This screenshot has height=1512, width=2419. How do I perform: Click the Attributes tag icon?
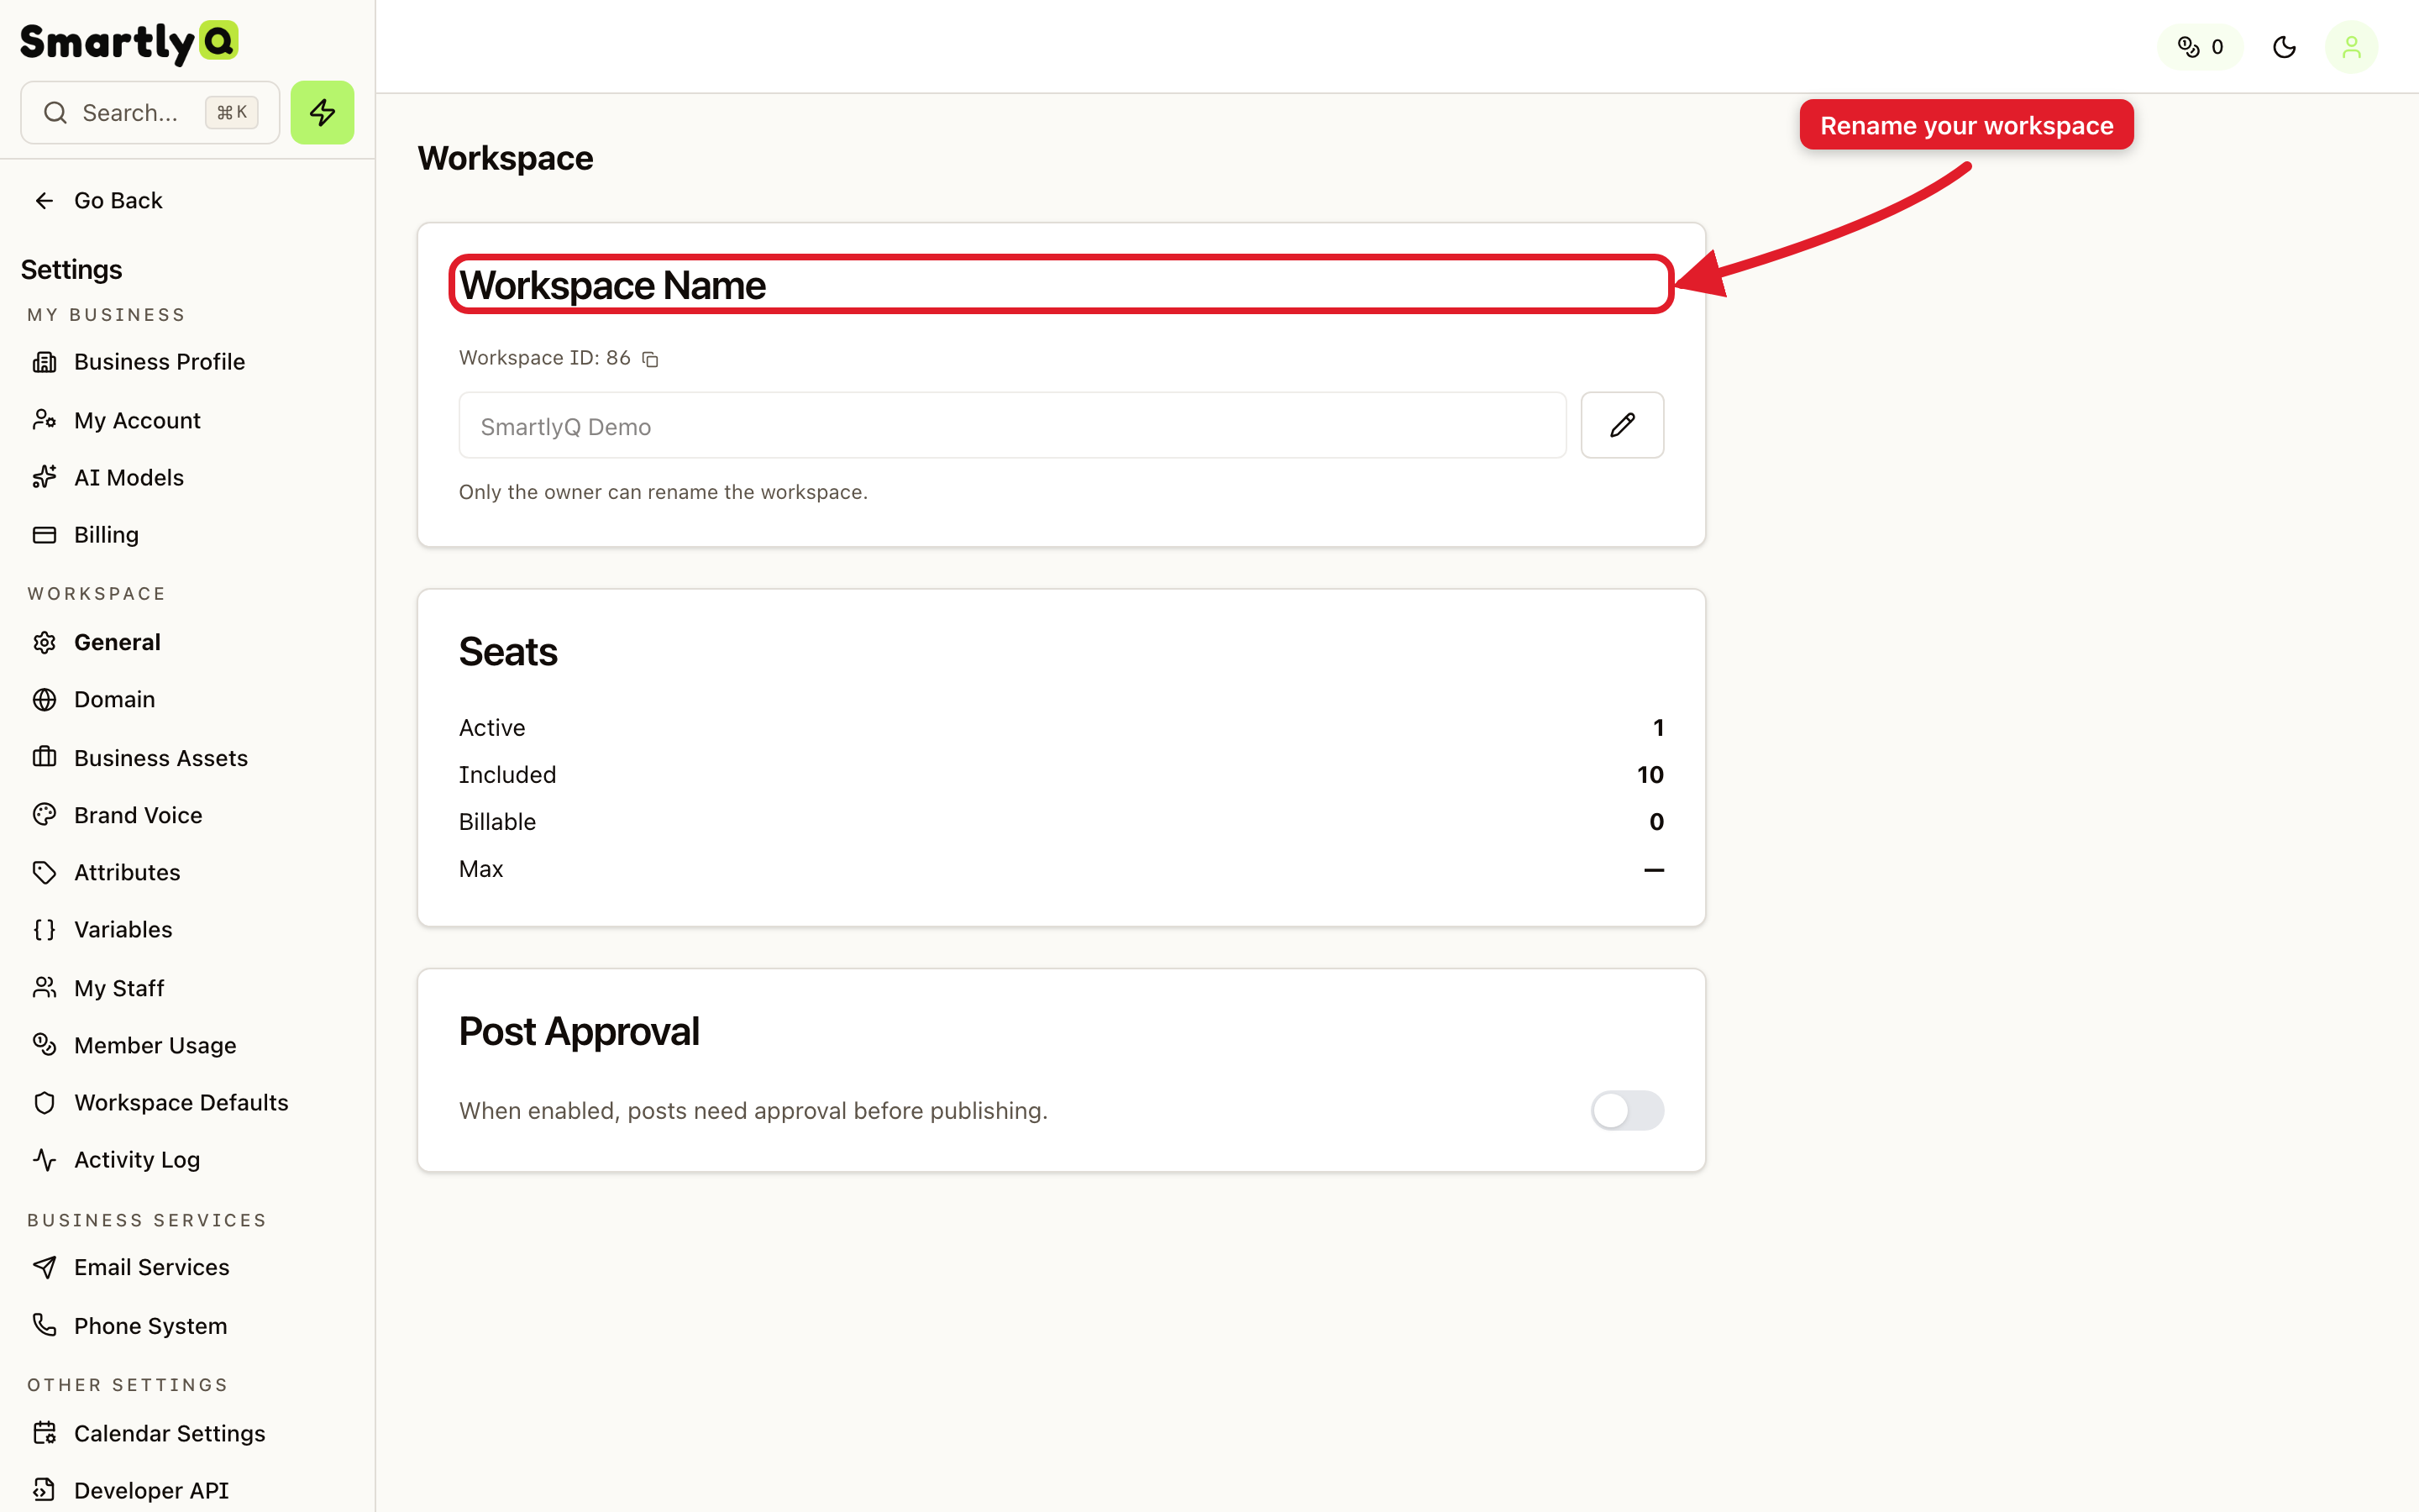pyautogui.click(x=44, y=872)
